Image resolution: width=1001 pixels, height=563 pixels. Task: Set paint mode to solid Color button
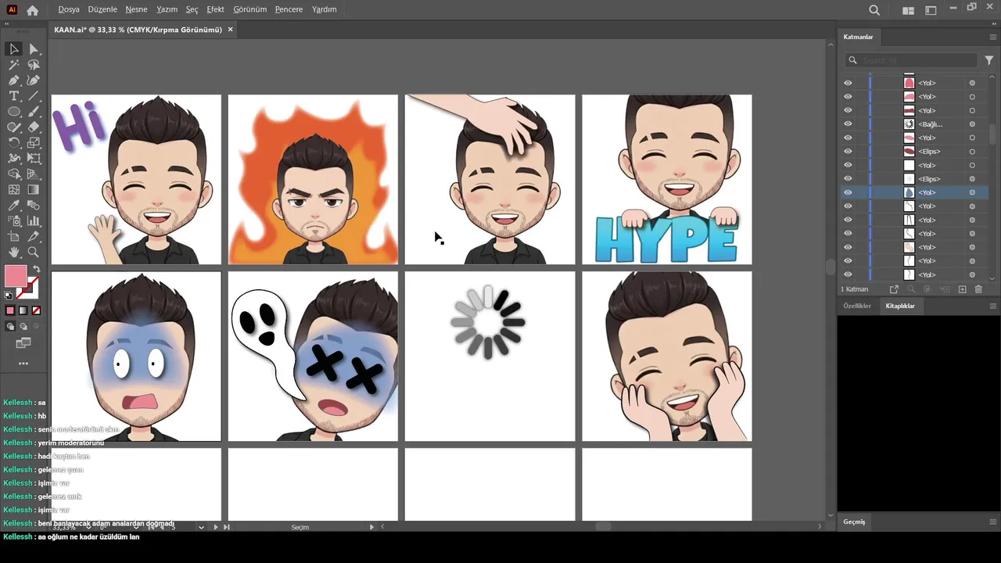pos(10,310)
